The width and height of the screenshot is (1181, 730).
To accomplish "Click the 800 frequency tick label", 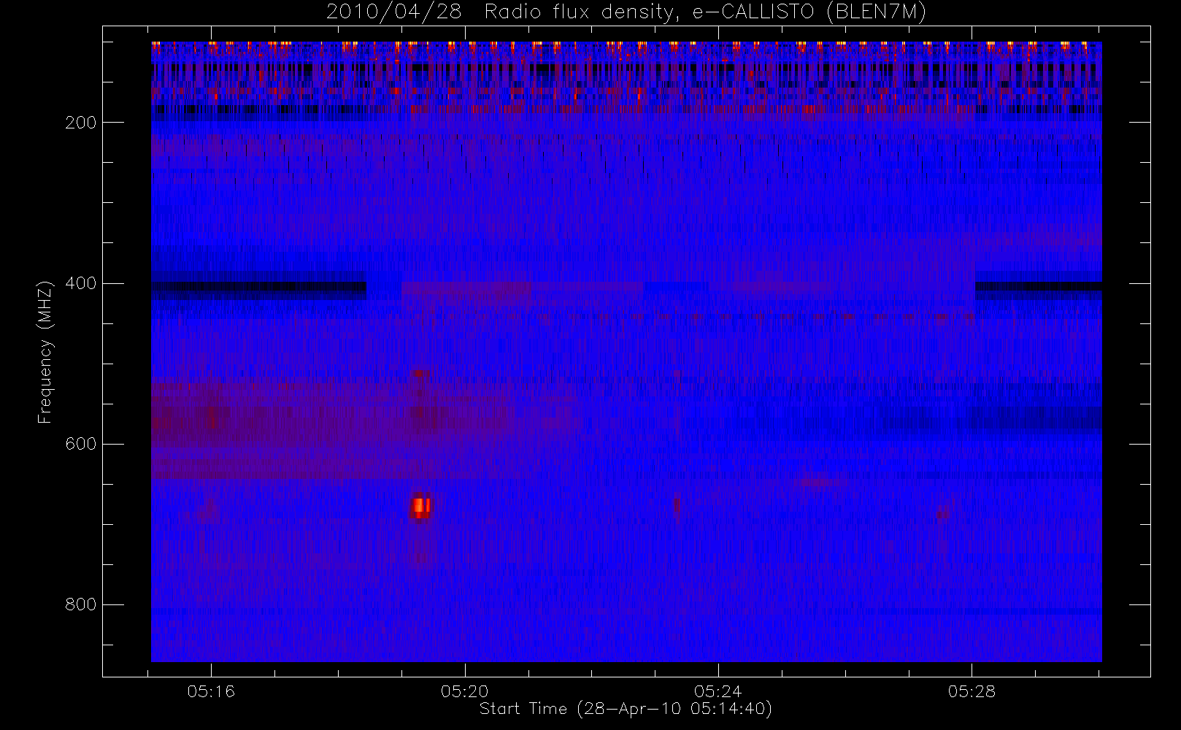I will 81,604.
